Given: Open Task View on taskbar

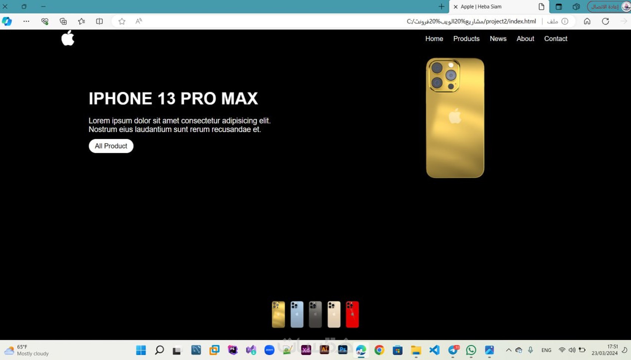Looking at the screenshot, I should [177, 350].
